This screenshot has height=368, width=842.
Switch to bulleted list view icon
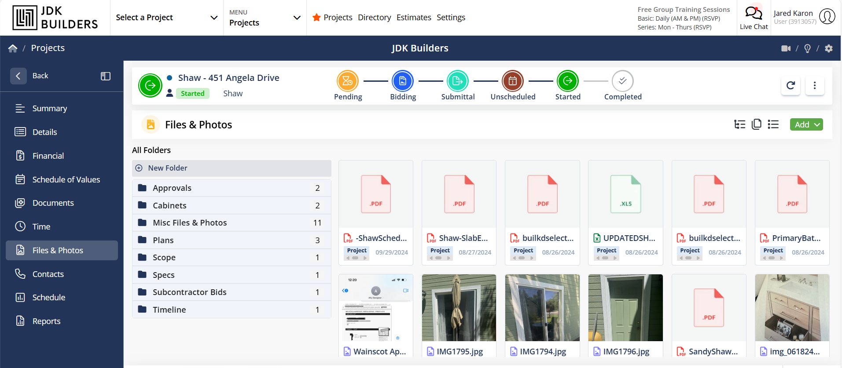pyautogui.click(x=773, y=124)
